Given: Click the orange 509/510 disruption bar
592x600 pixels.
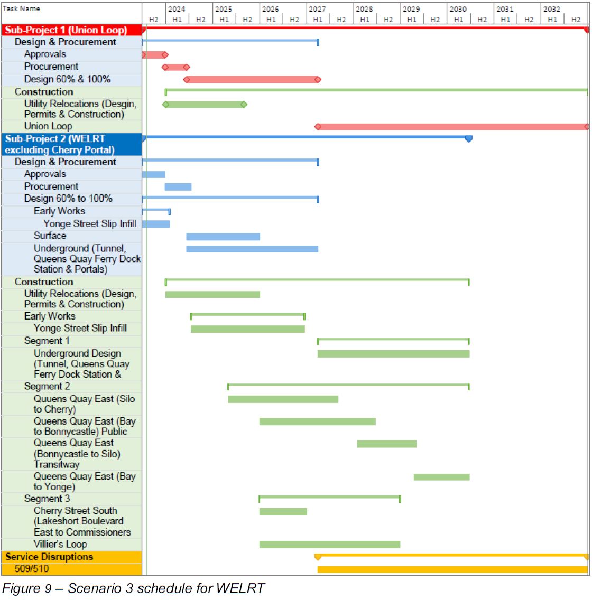Looking at the screenshot, I should [452, 569].
